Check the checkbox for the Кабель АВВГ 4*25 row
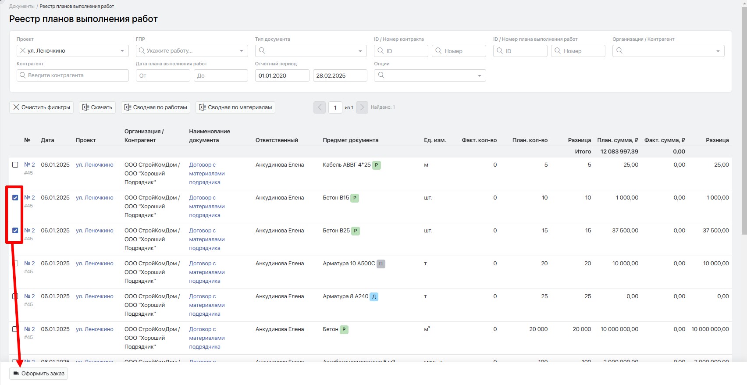Screen dimensions: 747x385 point(15,165)
